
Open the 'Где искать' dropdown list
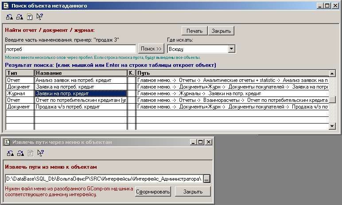point(231,49)
